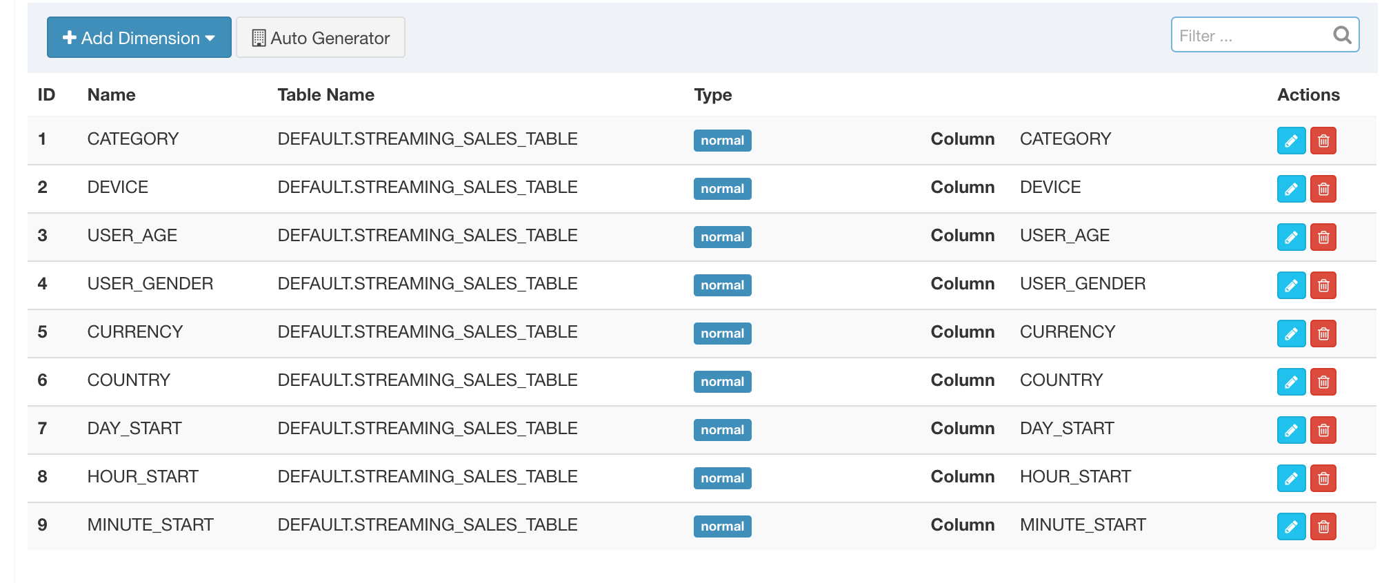Viewport: 1382px width, 583px height.
Task: Click the normal type badge for DEVICE
Action: (722, 189)
